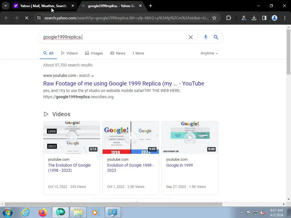Switch to the News results tab

coord(118,53)
